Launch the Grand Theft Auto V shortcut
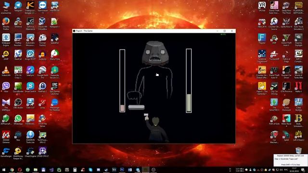Screen dimensions: 308x173 pyautogui.click(x=286, y=39)
